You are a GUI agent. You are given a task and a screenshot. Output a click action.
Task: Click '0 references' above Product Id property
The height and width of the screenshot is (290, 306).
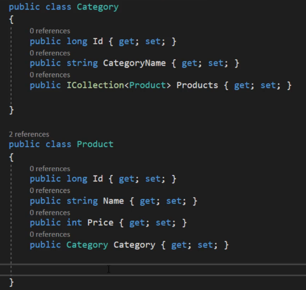(x=50, y=168)
